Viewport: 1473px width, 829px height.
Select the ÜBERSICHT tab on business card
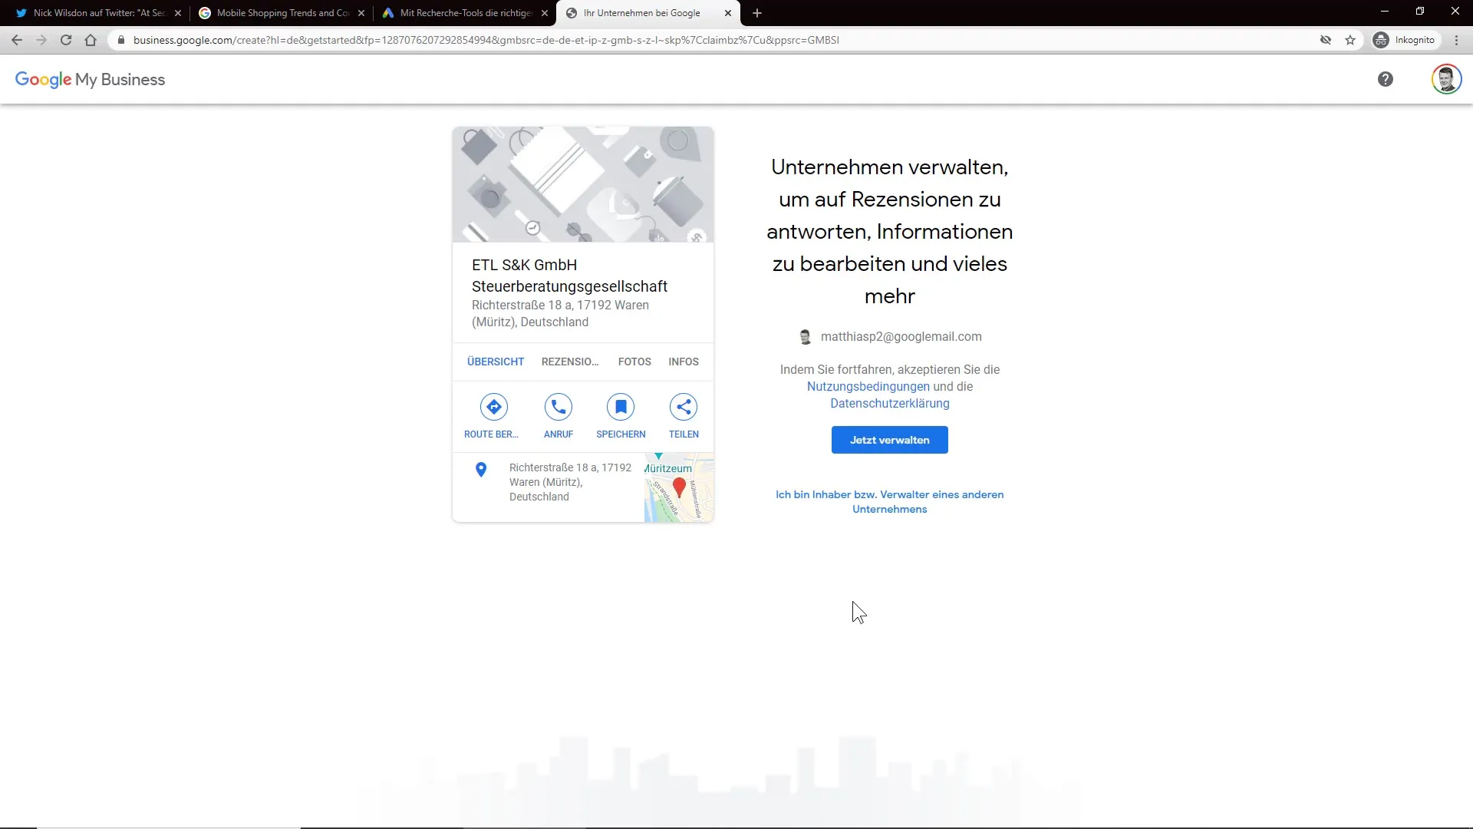[496, 362]
